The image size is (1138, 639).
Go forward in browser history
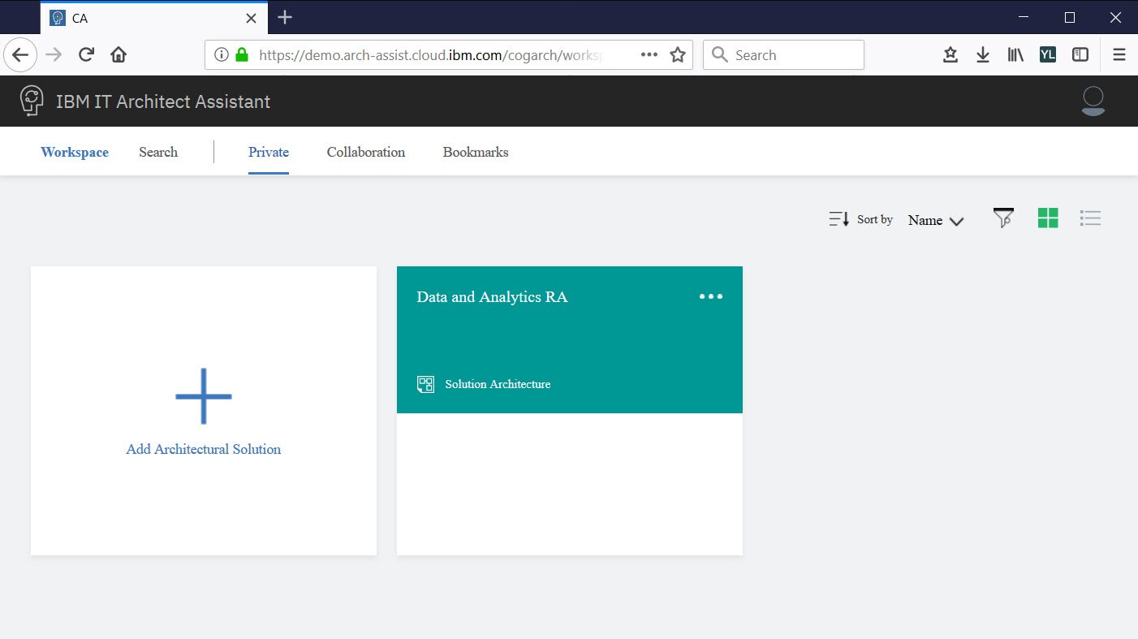pyautogui.click(x=54, y=55)
